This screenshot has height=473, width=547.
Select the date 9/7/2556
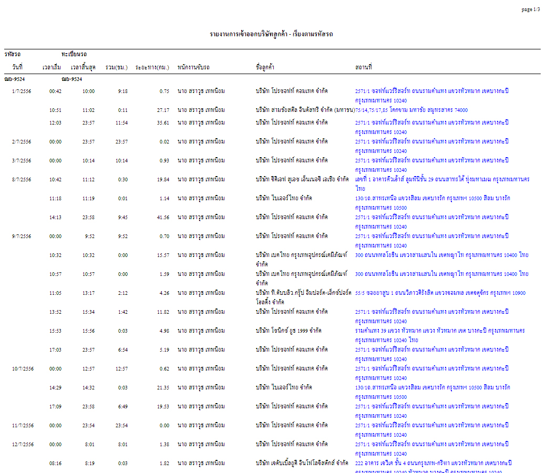tap(21, 236)
